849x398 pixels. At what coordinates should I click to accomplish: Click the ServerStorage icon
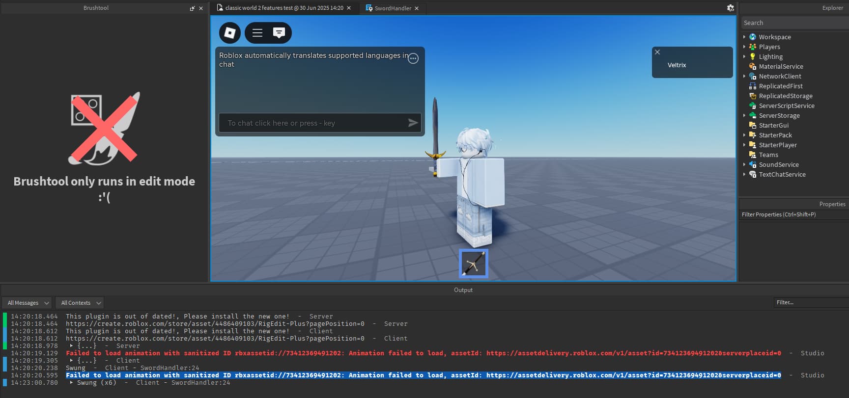753,115
